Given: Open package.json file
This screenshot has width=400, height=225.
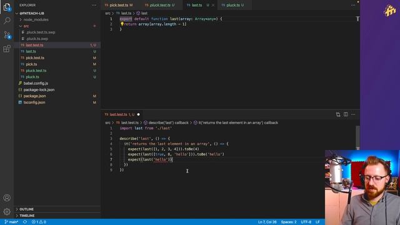Looking at the screenshot, I should click(34, 96).
